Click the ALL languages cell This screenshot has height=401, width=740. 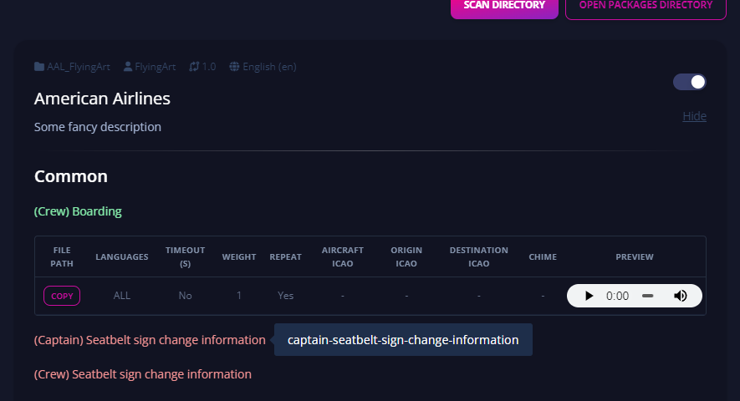[x=122, y=296]
